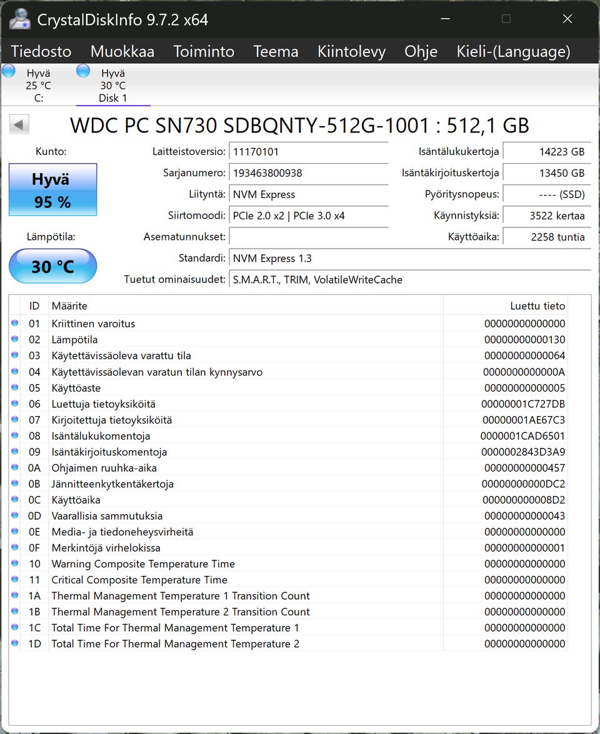Viewport: 600px width, 734px height.
Task: Click the Määrite column header
Action: (246, 305)
